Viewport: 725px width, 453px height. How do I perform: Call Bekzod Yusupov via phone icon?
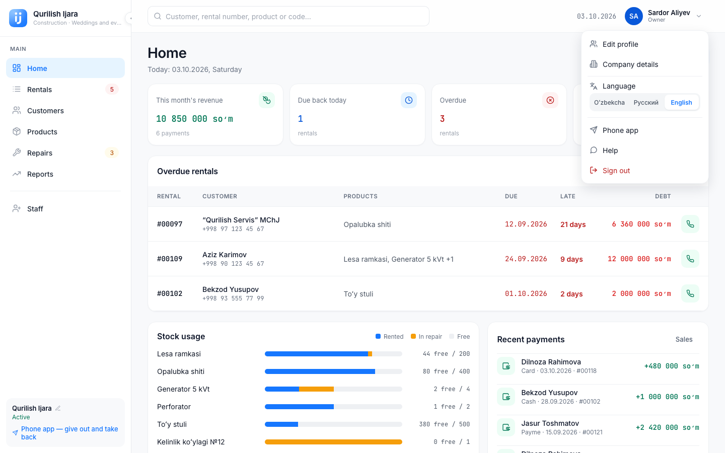(690, 293)
